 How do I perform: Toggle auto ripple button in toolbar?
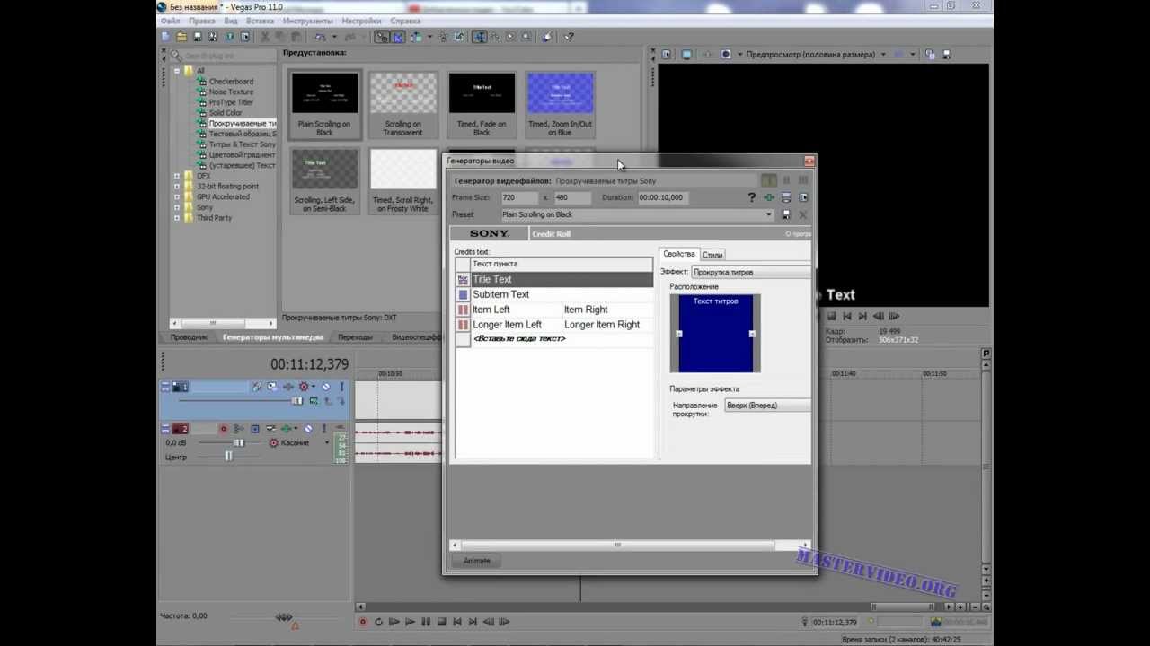tap(416, 37)
